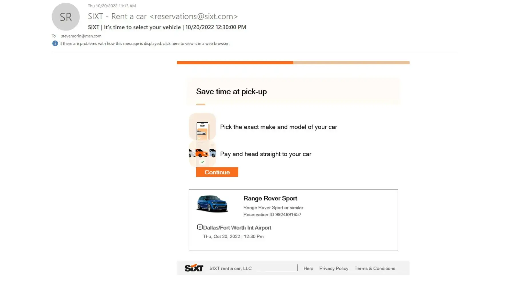Open the Help link in the footer
Viewport: 508px width, 285px height.
[308, 268]
